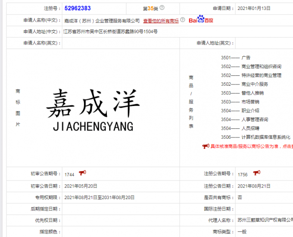293x237 pixels.
Task: Open the megaphone icon next to 1744
Action: pyautogui.click(x=82, y=173)
